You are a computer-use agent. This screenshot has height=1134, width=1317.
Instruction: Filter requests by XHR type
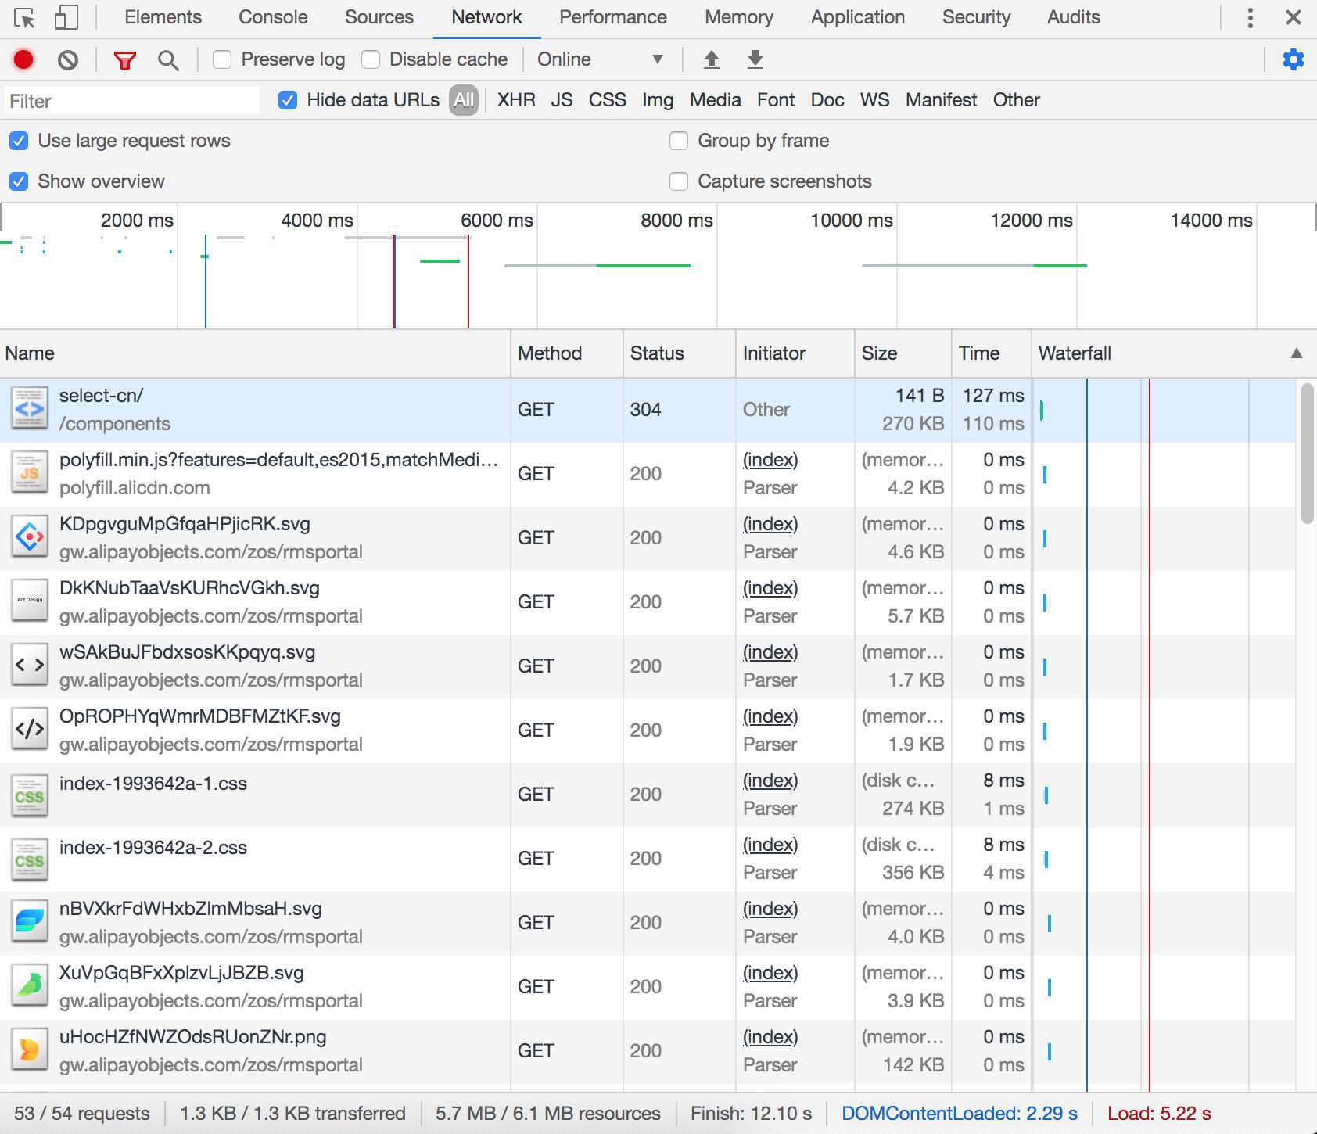516,100
